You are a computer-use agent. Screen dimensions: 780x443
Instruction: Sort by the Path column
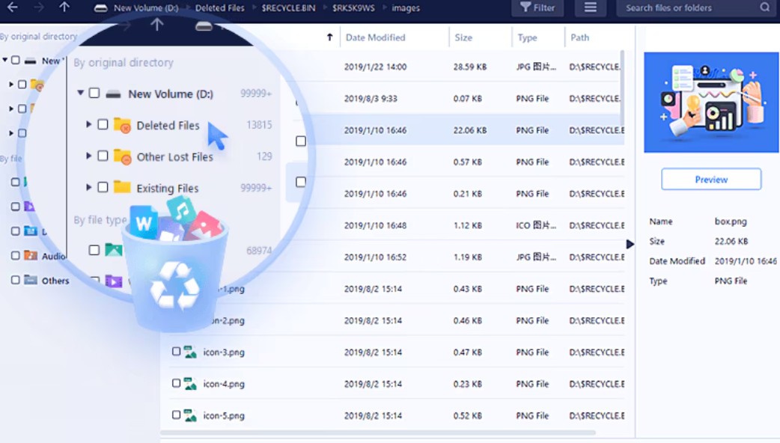[579, 37]
